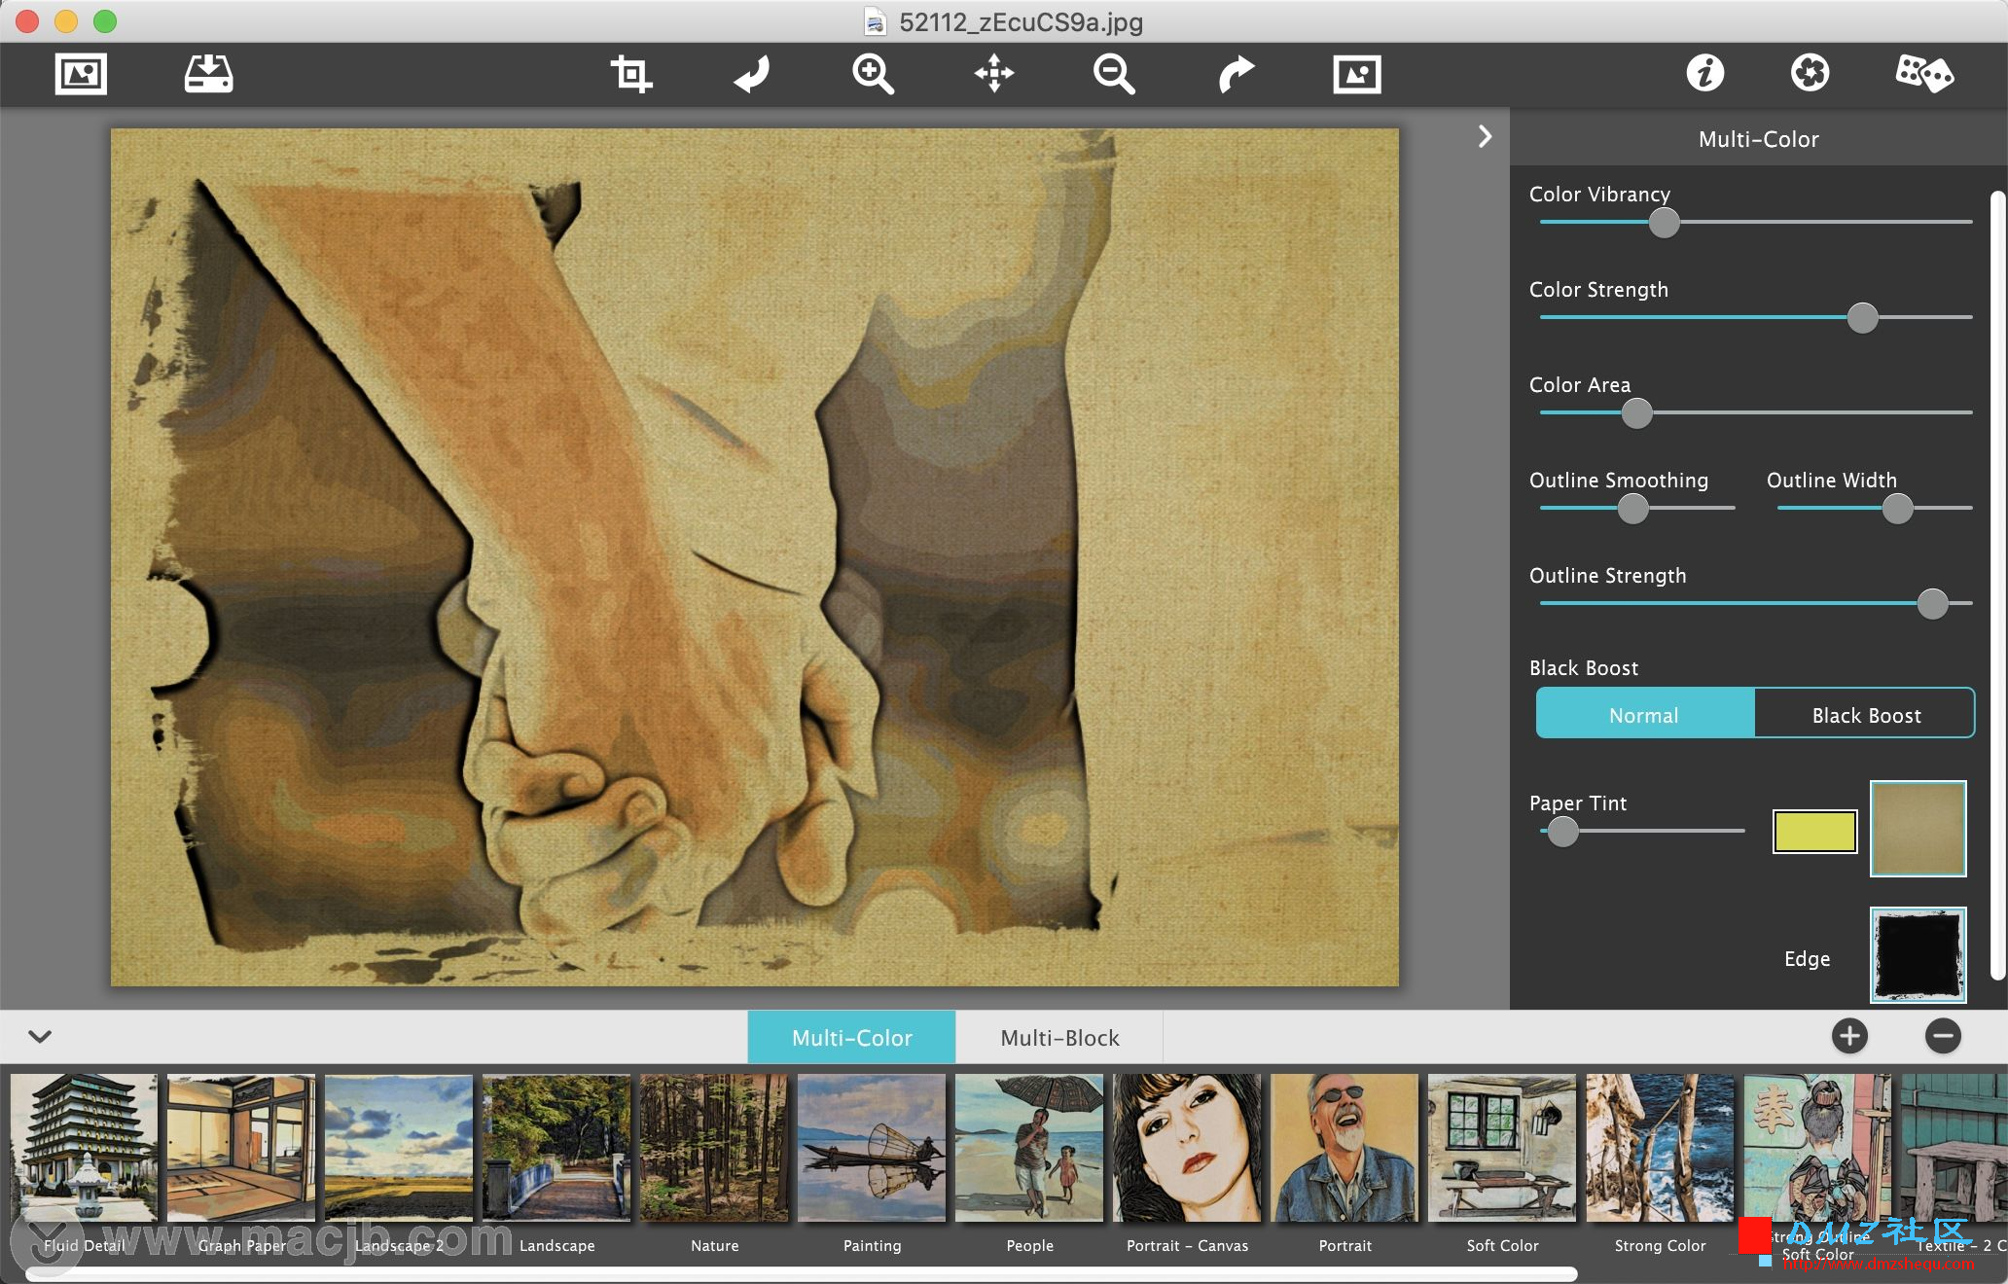Switch to the Multi-Color tab

pyautogui.click(x=851, y=1038)
